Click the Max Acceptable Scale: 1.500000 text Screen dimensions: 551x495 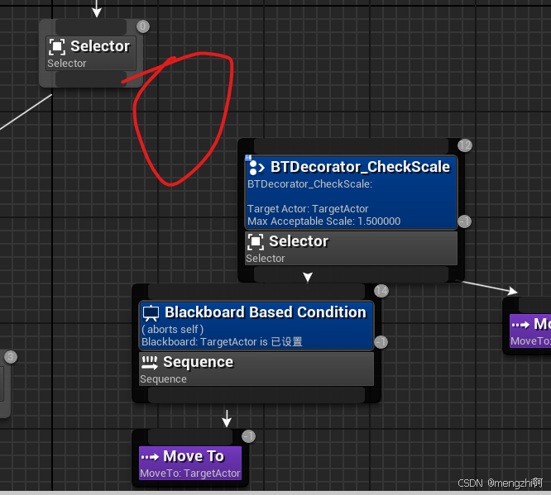click(x=323, y=221)
